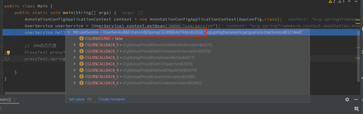363x114 pixels.
Task: Select the CGLIB$CALLBACK_4 AdvisedDispatcher row
Action: point(141,70)
